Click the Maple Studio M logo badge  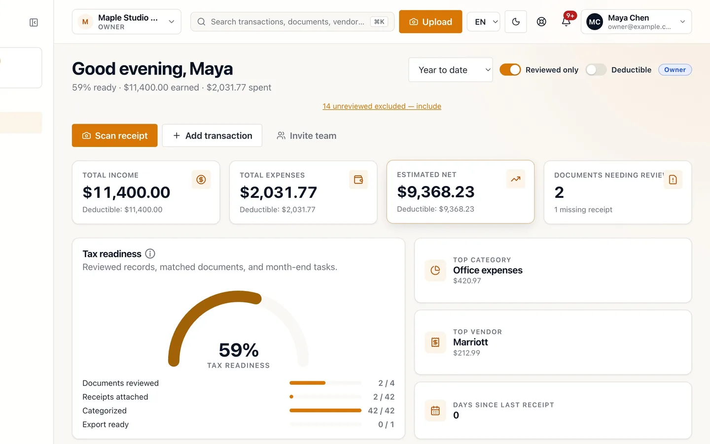click(85, 22)
